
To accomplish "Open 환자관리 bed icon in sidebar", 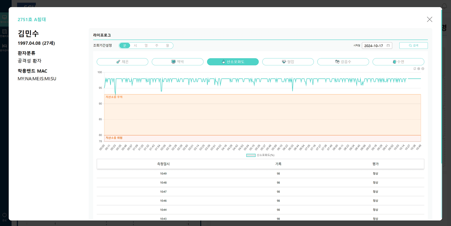I will tap(4, 47).
